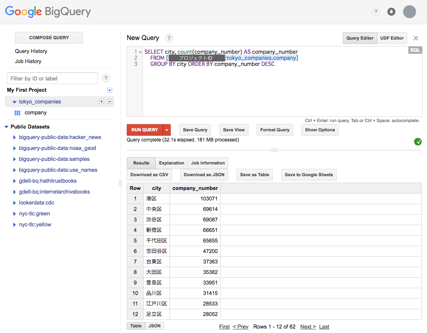Fold the code at line 1 arrow
This screenshot has height=333, width=427.
point(140,52)
